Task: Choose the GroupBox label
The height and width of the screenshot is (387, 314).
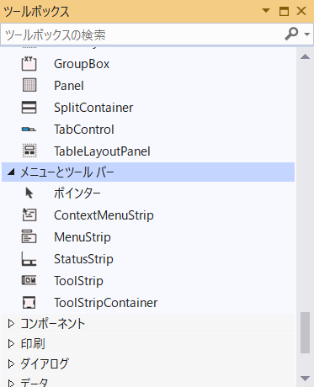Action: tap(82, 64)
